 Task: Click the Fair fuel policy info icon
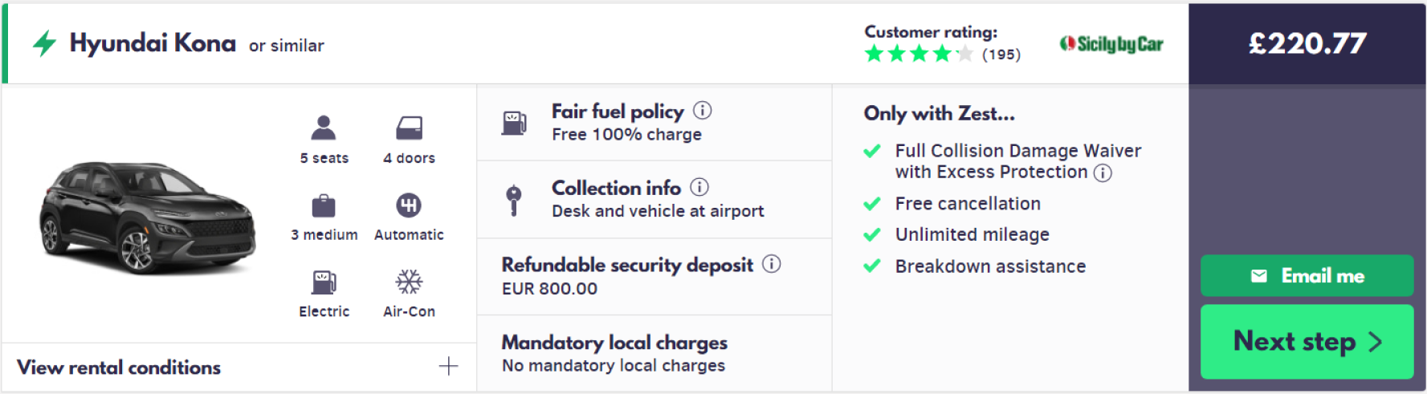pyautogui.click(x=703, y=111)
